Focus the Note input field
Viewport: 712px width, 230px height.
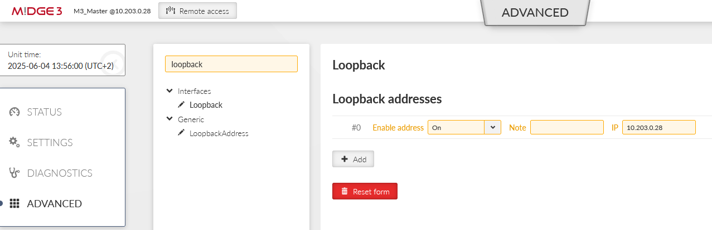pyautogui.click(x=567, y=127)
